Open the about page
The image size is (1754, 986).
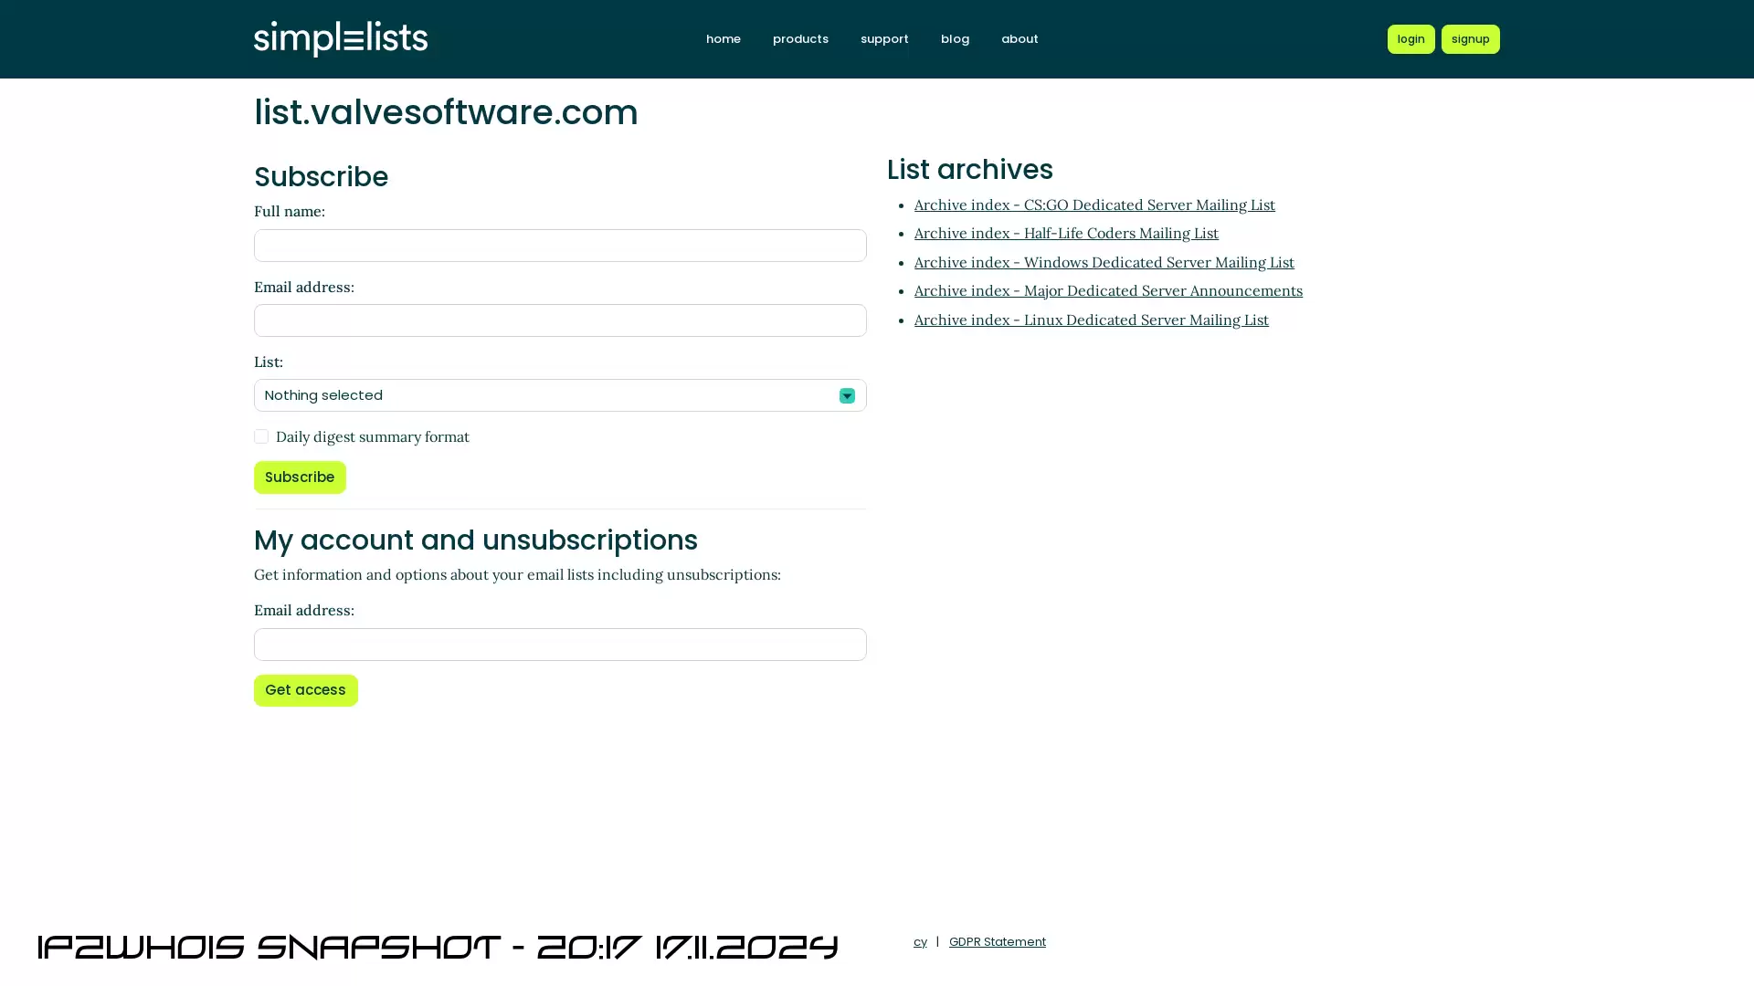coord(1020,39)
